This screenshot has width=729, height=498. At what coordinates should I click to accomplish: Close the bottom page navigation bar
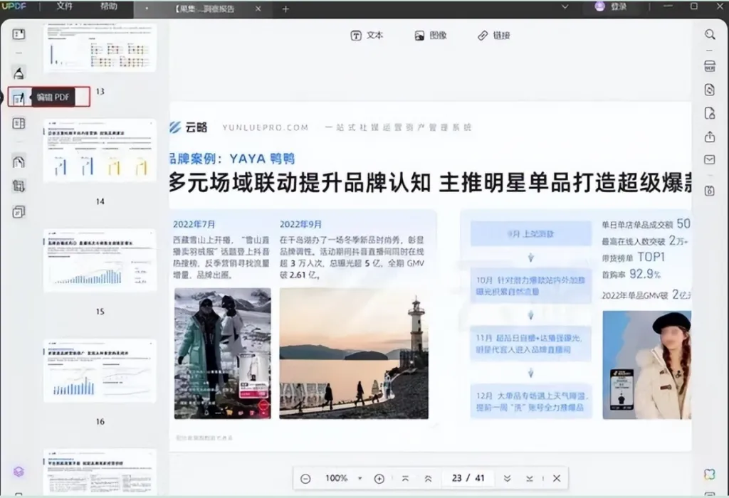(557, 478)
